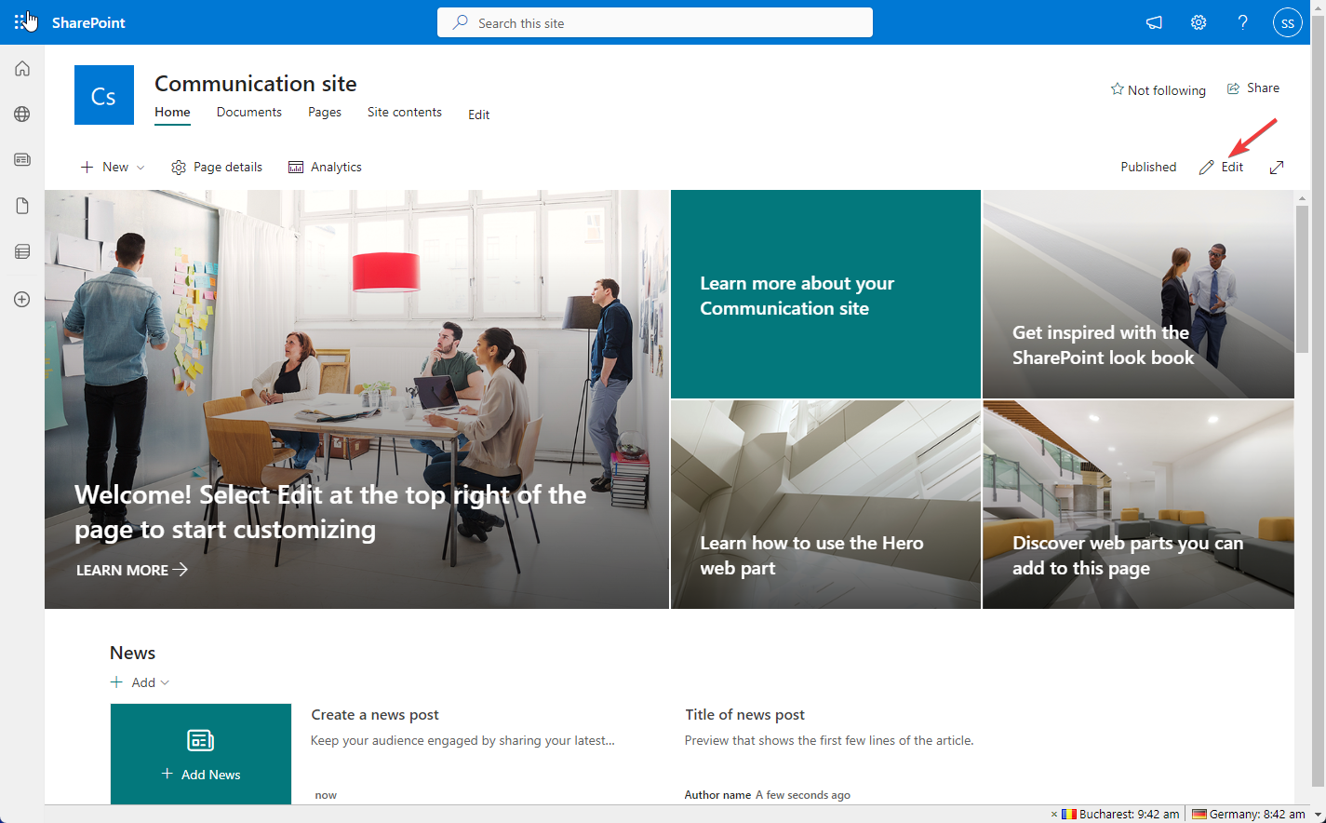
Task: Click in the Search this site box
Action: 655,22
